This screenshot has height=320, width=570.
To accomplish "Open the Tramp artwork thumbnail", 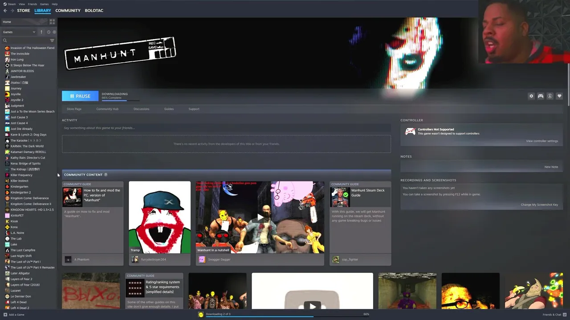I will [x=159, y=217].
